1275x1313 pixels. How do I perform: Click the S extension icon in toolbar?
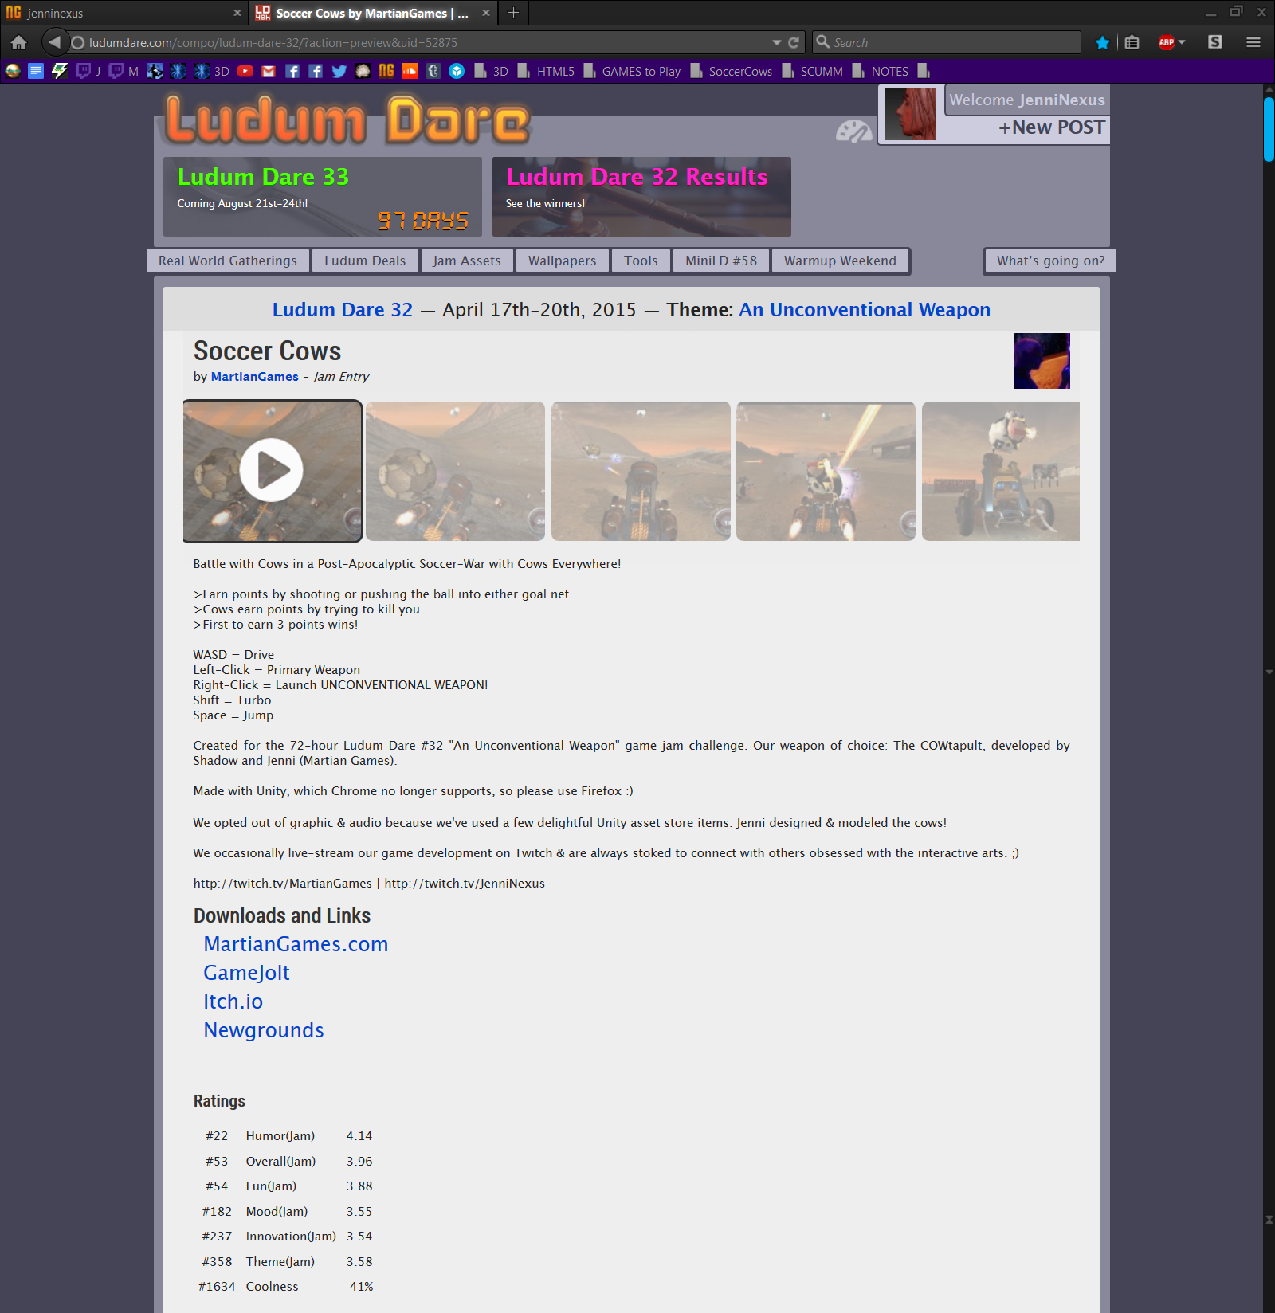pyautogui.click(x=1215, y=42)
